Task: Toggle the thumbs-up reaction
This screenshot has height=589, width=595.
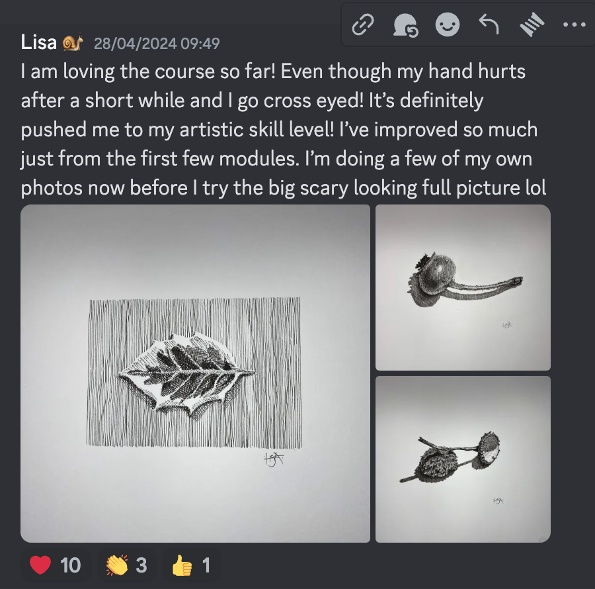Action: click(x=190, y=565)
